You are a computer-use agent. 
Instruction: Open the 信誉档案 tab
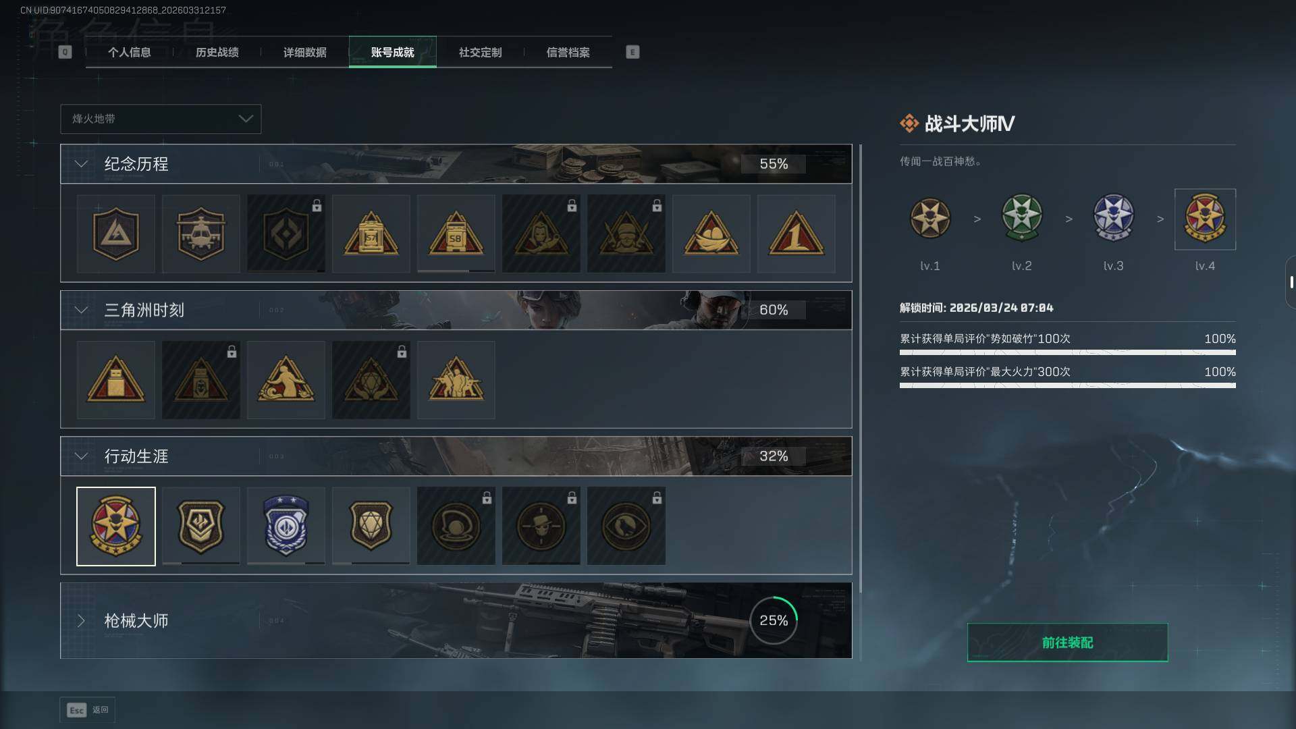click(568, 52)
